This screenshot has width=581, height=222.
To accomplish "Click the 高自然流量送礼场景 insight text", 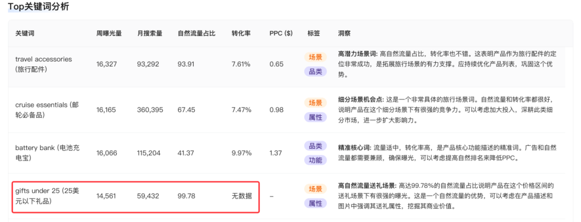I will click(x=446, y=196).
